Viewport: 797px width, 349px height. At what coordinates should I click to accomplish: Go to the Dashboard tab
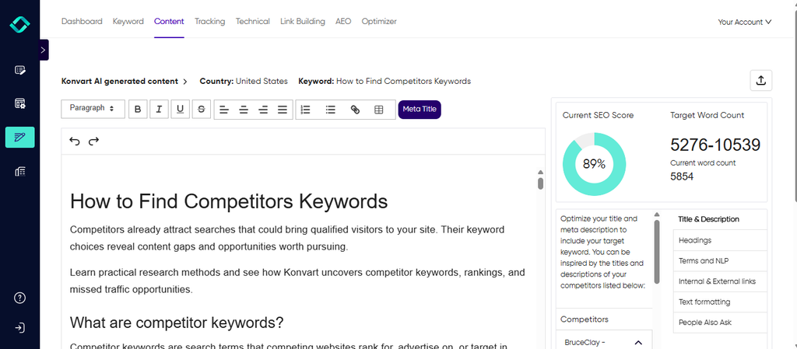[82, 21]
